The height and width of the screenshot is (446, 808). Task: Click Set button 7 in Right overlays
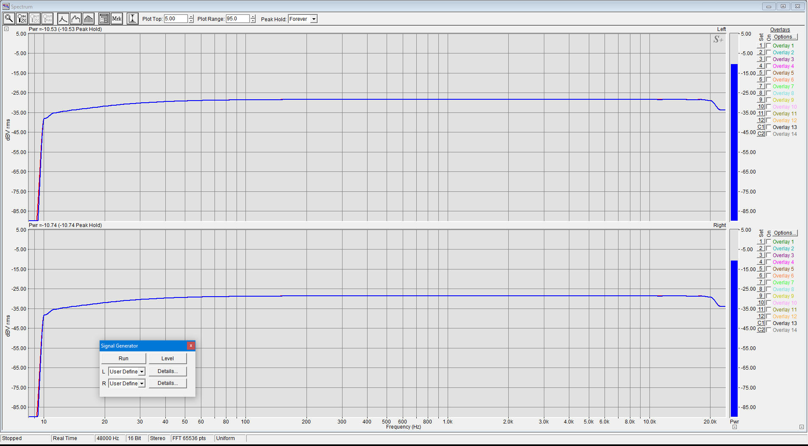(x=761, y=283)
